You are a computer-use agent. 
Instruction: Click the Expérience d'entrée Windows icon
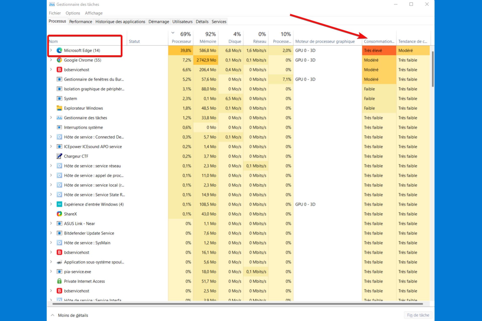click(59, 204)
